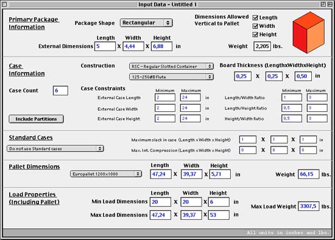Click Min Load Dimensions height field 6

[x=219, y=202]
